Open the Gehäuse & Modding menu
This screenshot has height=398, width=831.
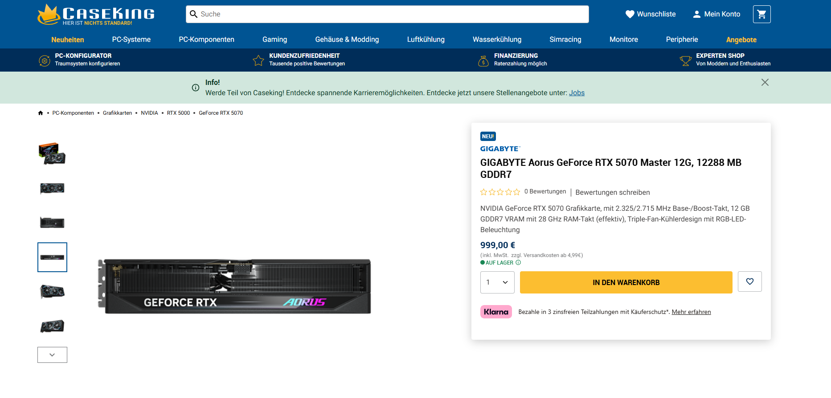pyautogui.click(x=347, y=40)
